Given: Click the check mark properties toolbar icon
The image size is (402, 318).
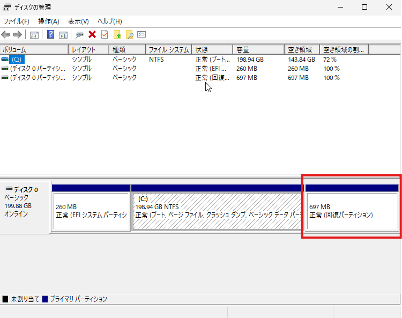Looking at the screenshot, I should pos(105,34).
